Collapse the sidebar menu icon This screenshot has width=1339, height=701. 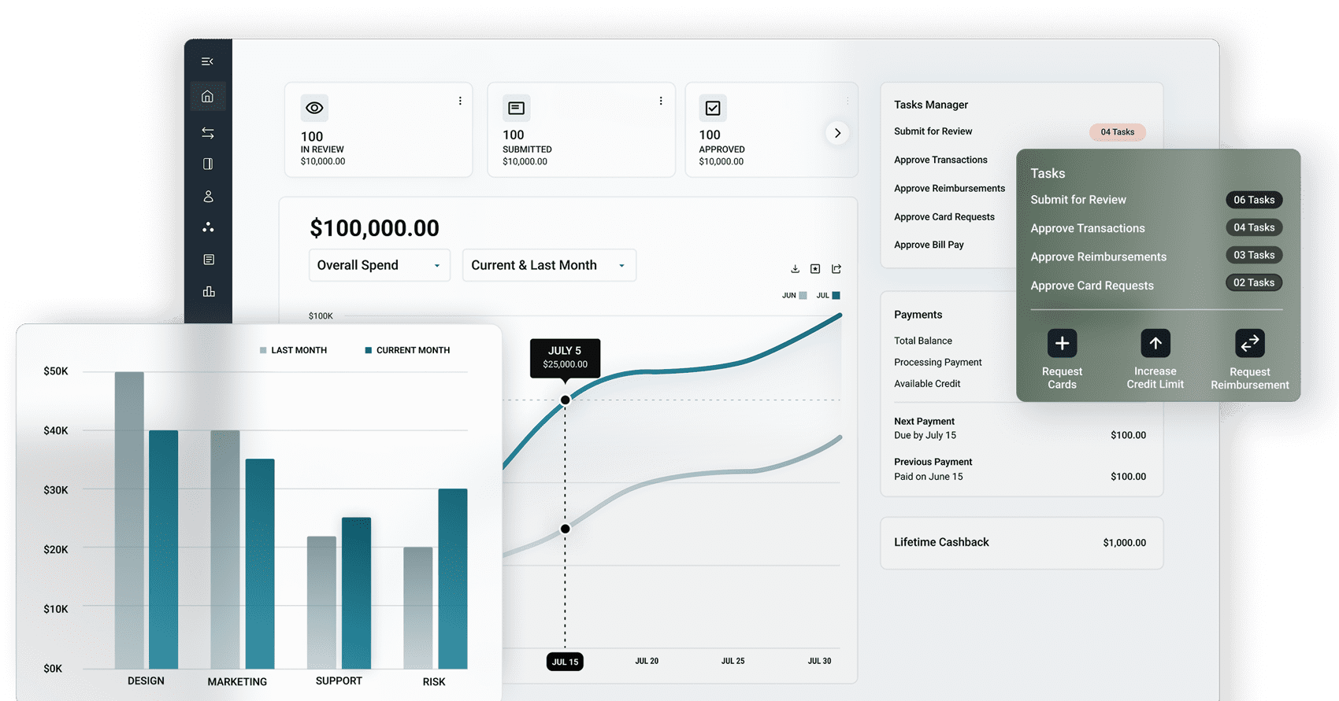click(x=207, y=61)
